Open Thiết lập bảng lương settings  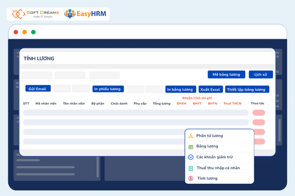(247, 89)
